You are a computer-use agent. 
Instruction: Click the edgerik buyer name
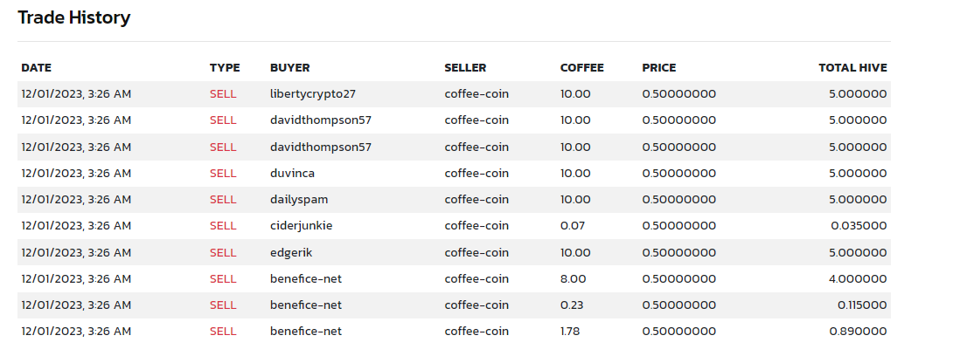coord(291,252)
